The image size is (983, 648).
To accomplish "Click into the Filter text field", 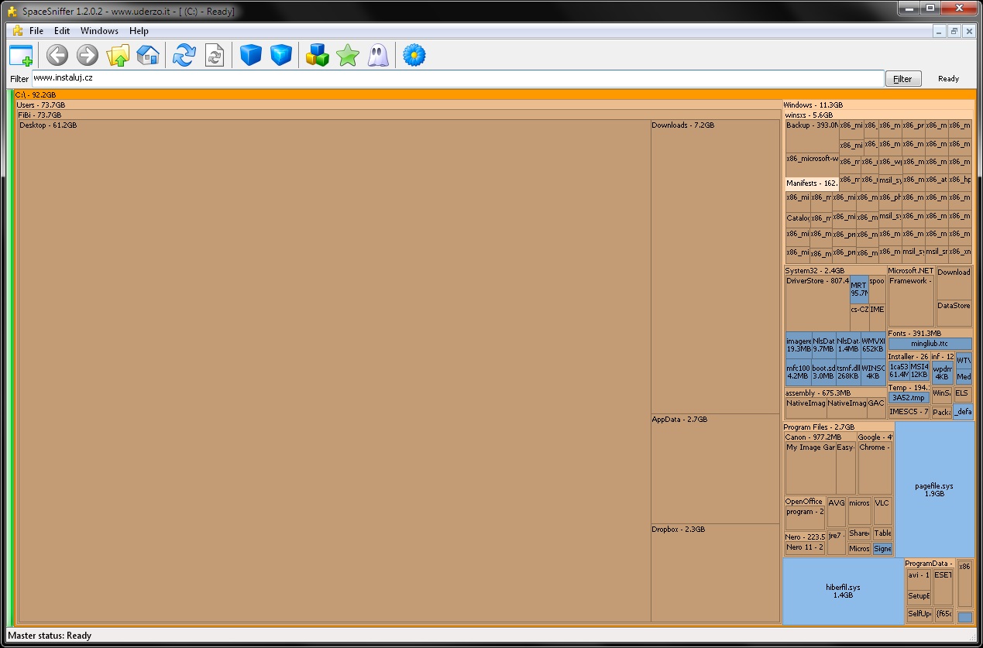I will (x=457, y=78).
